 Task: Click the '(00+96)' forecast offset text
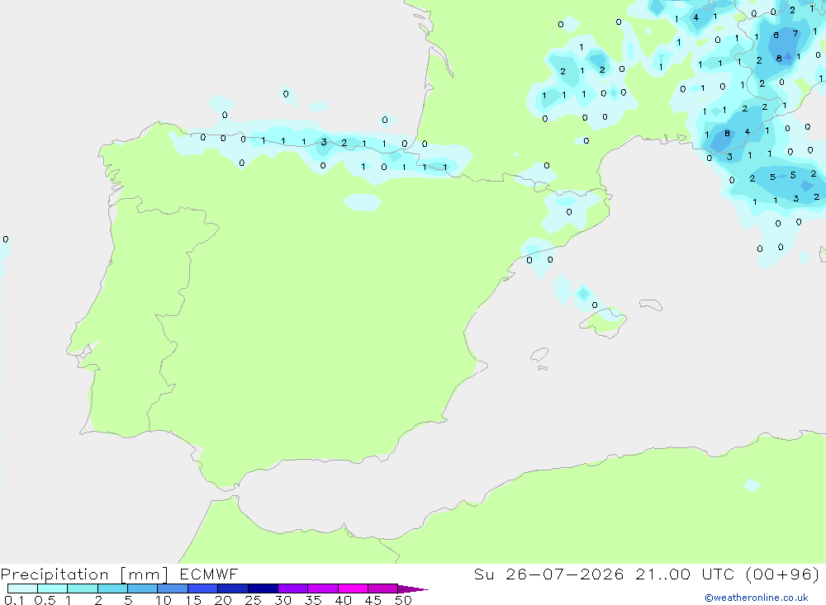coord(783,574)
